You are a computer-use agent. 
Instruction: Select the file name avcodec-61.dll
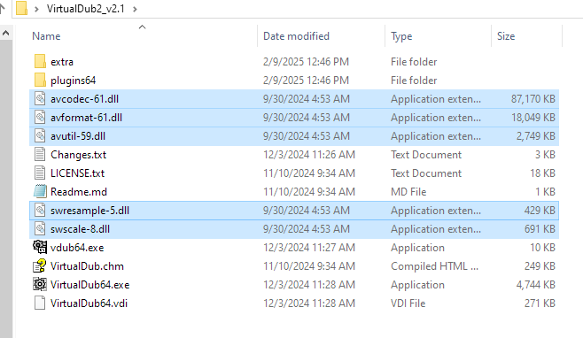point(85,99)
